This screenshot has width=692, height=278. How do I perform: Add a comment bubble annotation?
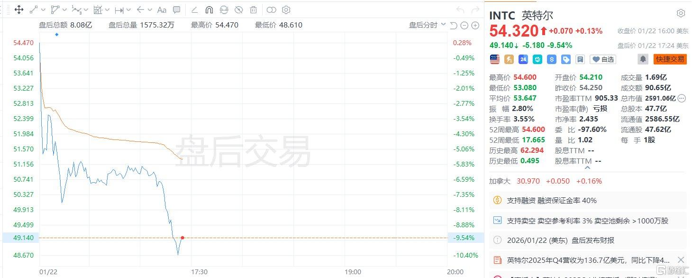click(176, 9)
